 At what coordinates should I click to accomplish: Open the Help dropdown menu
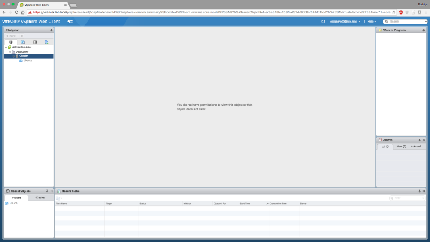(x=371, y=22)
